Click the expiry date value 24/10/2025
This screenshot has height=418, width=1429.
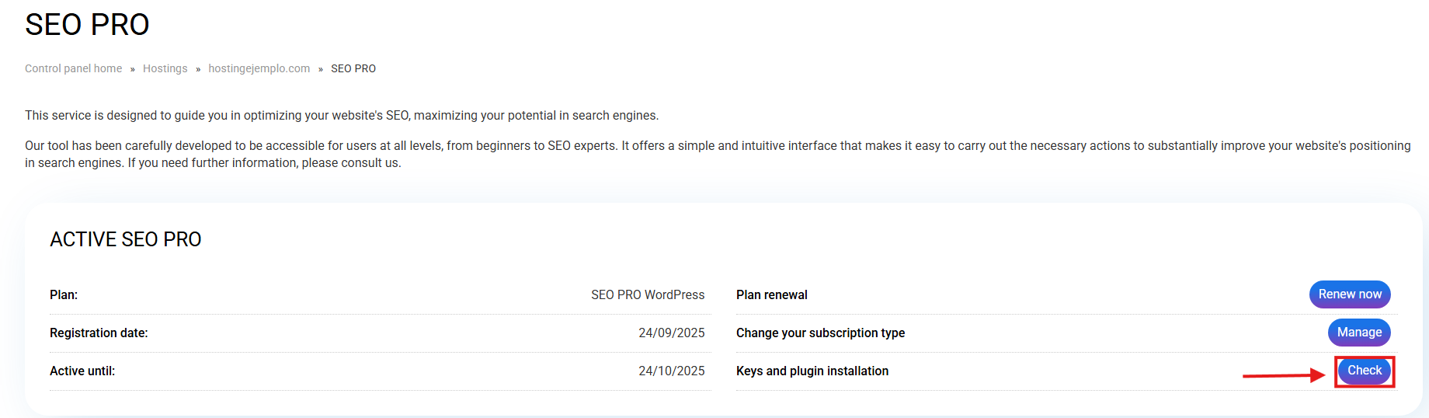tap(671, 371)
